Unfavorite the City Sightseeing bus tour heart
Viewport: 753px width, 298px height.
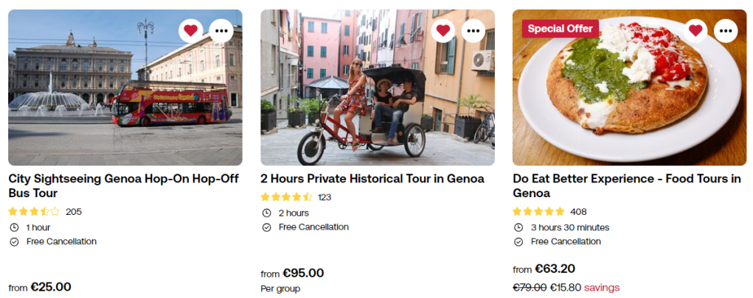point(190,30)
